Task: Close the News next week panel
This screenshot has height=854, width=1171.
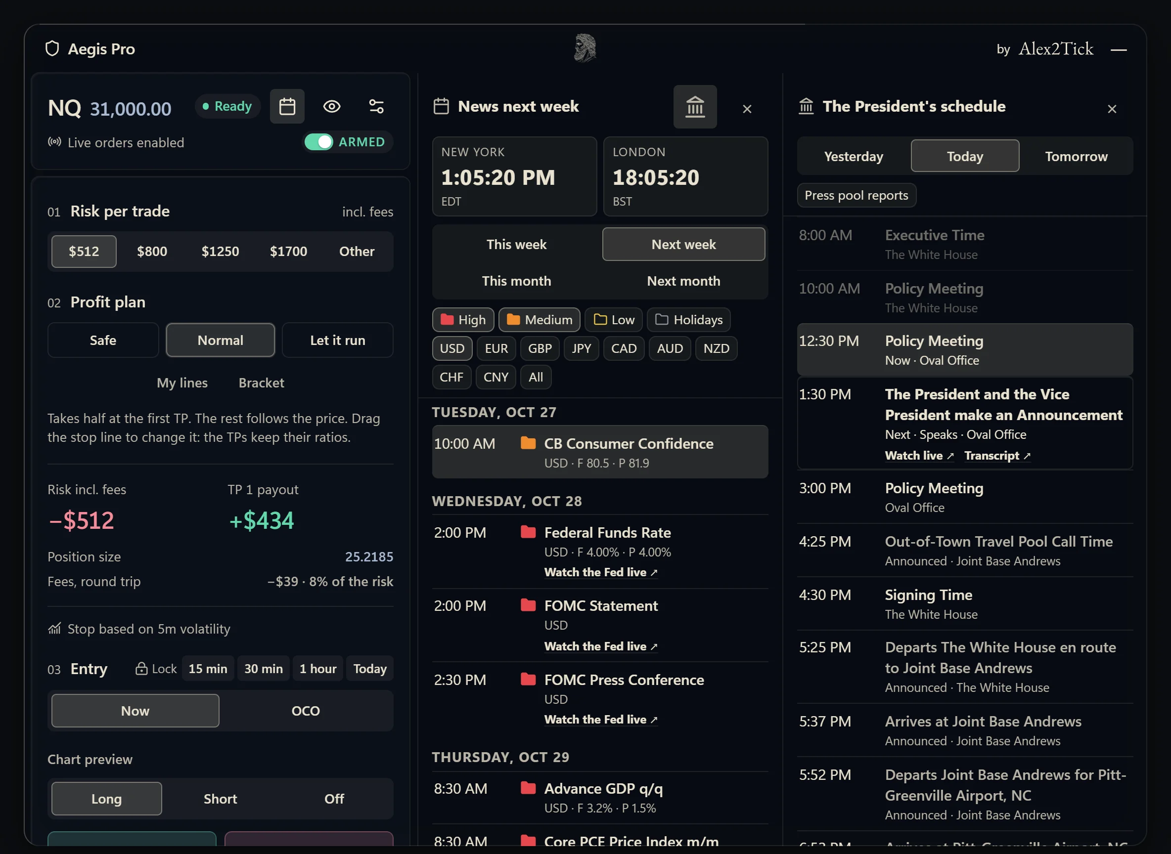Action: (746, 109)
